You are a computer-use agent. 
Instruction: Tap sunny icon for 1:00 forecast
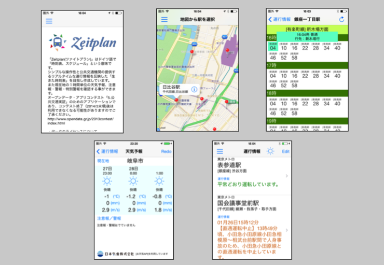pos(159,182)
